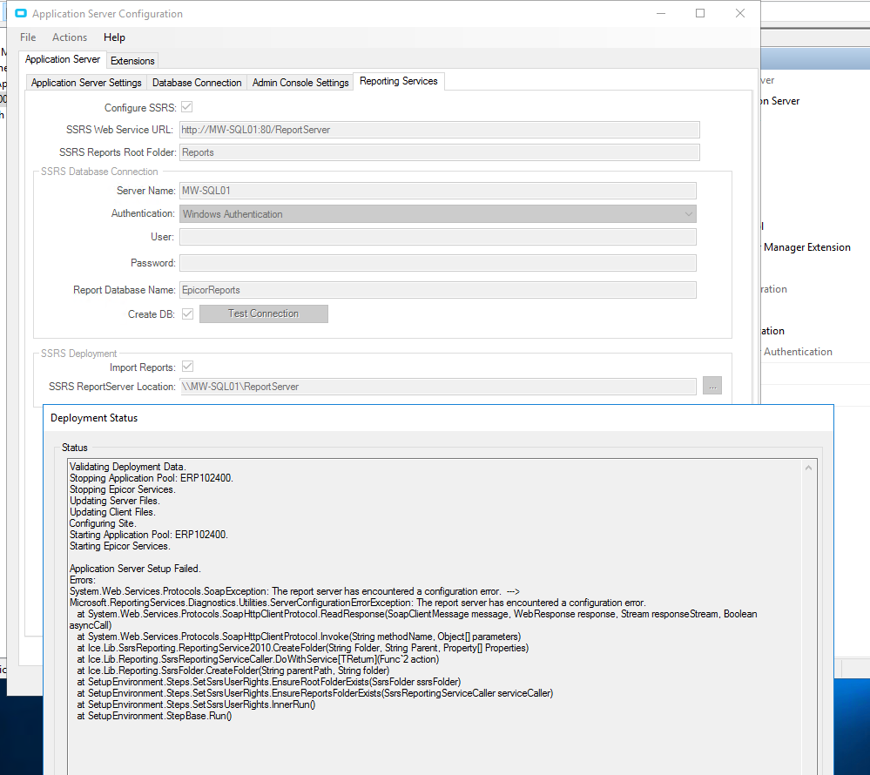
Task: Click the SSRS ReportServer Location field
Action: click(x=438, y=387)
